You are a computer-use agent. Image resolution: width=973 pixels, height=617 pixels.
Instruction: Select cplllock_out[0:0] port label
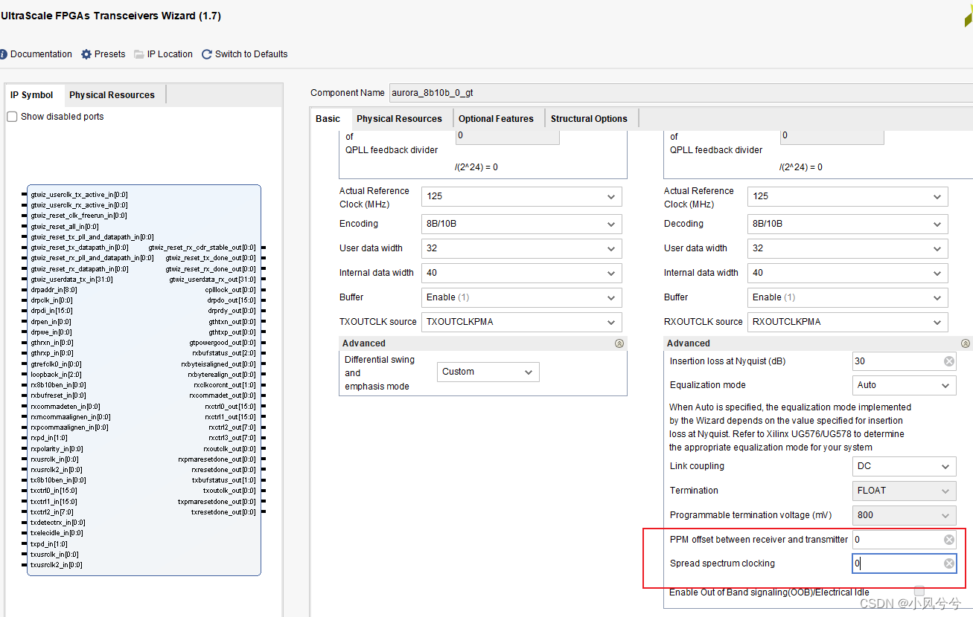pyautogui.click(x=230, y=290)
